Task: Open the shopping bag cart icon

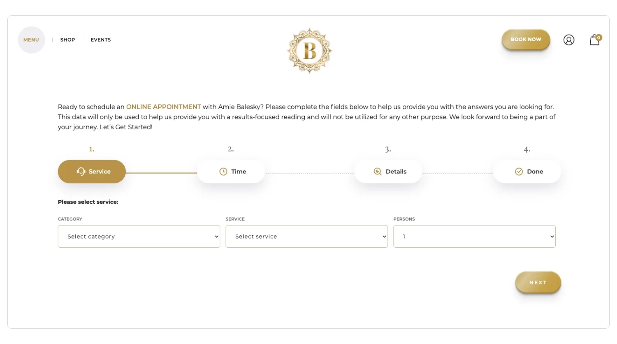Action: click(594, 40)
